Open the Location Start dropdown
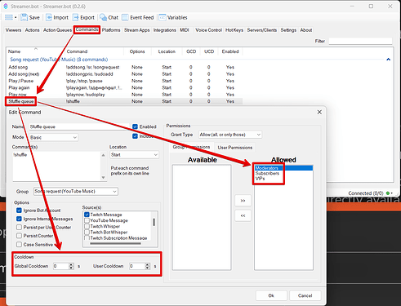The image size is (401, 306). (134, 155)
